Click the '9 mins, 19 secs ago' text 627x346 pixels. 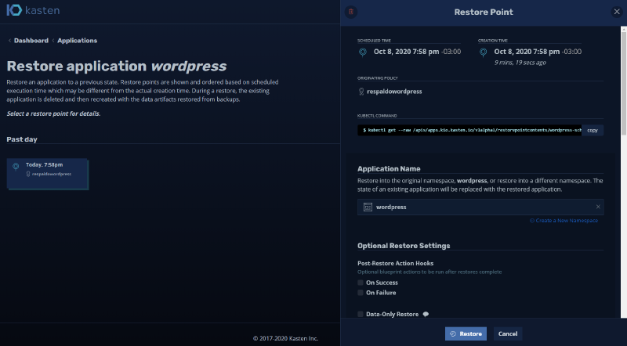point(520,63)
